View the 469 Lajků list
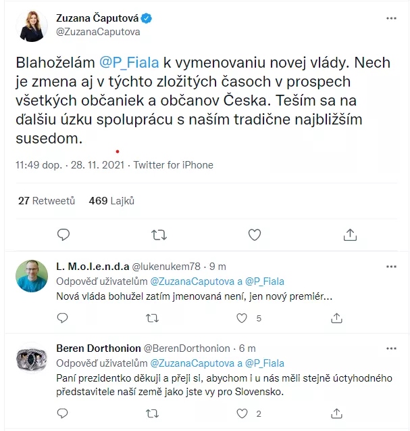 pyautogui.click(x=112, y=201)
